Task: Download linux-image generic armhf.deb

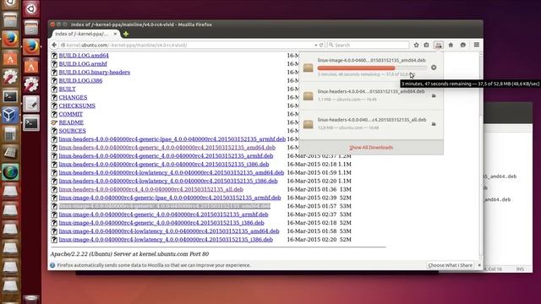Action: [x=163, y=214]
